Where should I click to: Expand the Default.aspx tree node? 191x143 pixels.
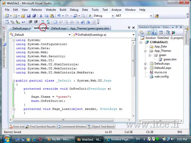tap(145, 64)
